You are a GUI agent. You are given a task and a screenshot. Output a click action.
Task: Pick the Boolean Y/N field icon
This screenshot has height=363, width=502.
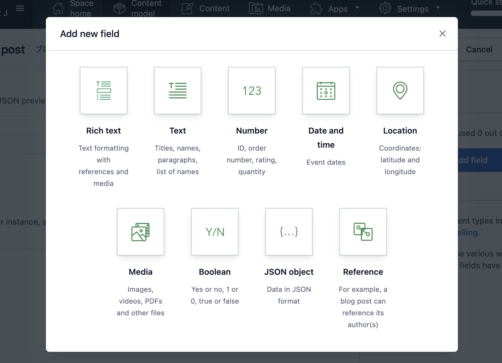tap(215, 232)
